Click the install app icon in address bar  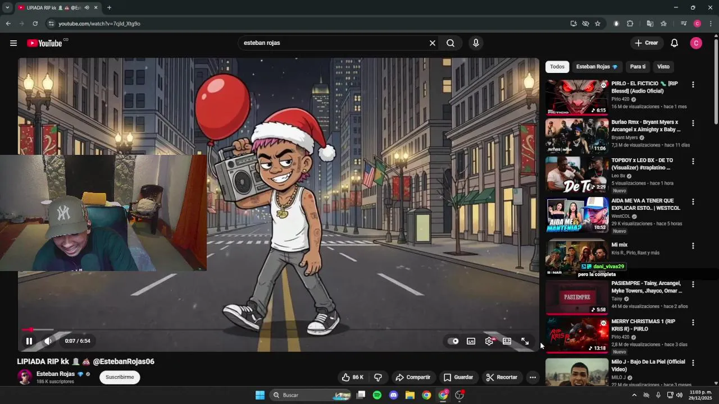point(573,24)
